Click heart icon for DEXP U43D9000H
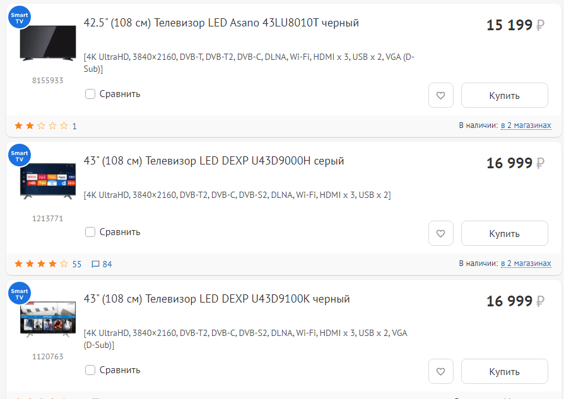The image size is (564, 399). pyautogui.click(x=441, y=233)
